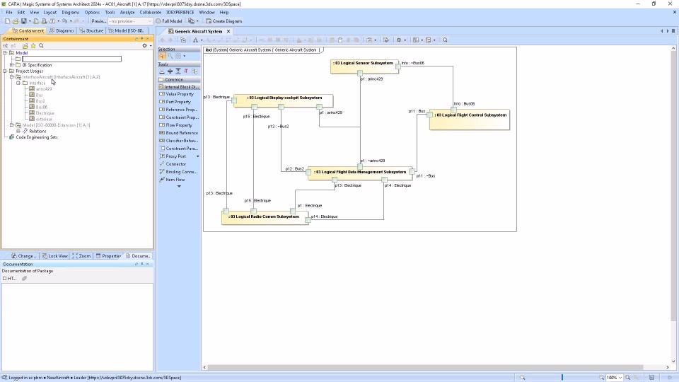
Task: Click inside the Documentation text area
Action: [x=77, y=327]
